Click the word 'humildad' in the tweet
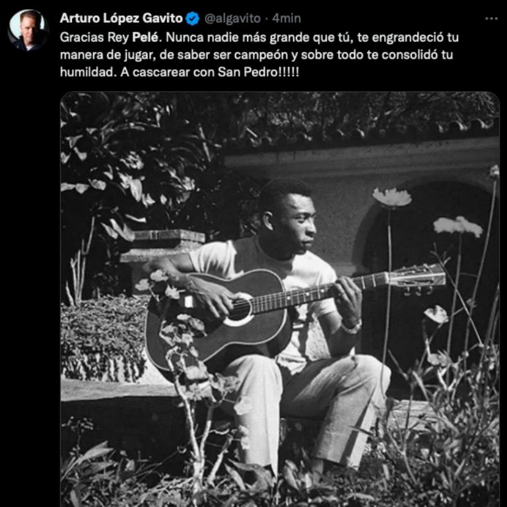507x507 pixels. [x=86, y=72]
